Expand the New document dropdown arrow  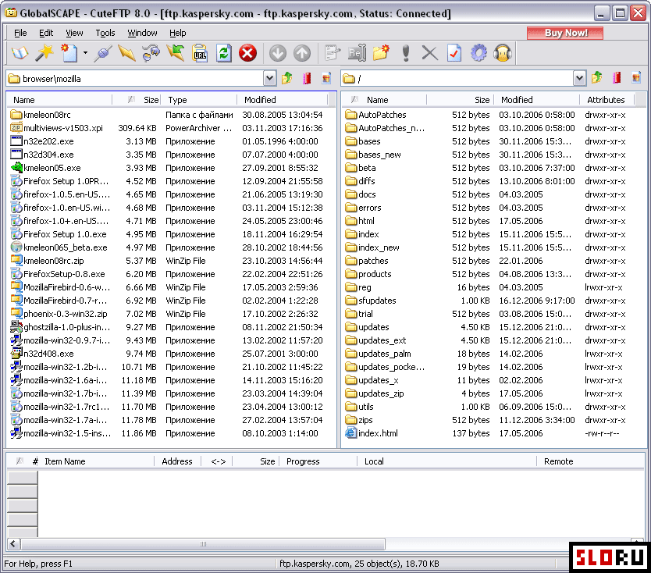point(85,53)
